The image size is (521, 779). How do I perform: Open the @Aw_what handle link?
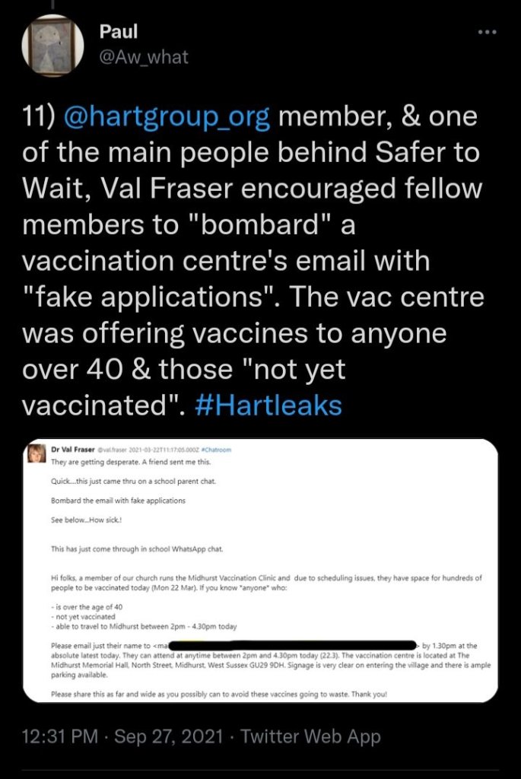point(144,56)
